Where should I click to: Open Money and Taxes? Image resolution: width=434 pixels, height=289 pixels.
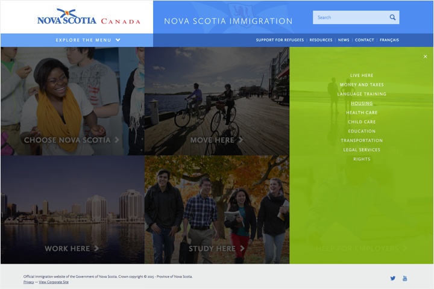click(x=362, y=85)
